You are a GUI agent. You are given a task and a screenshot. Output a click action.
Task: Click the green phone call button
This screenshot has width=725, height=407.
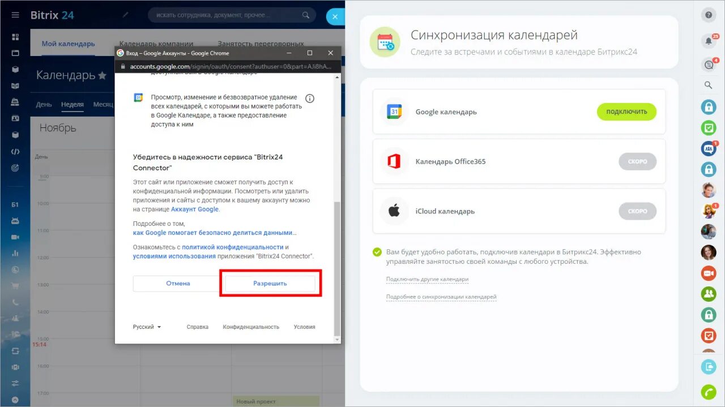point(709,392)
